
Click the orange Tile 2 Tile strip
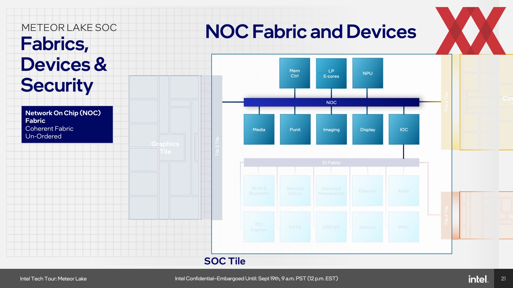[446, 215]
